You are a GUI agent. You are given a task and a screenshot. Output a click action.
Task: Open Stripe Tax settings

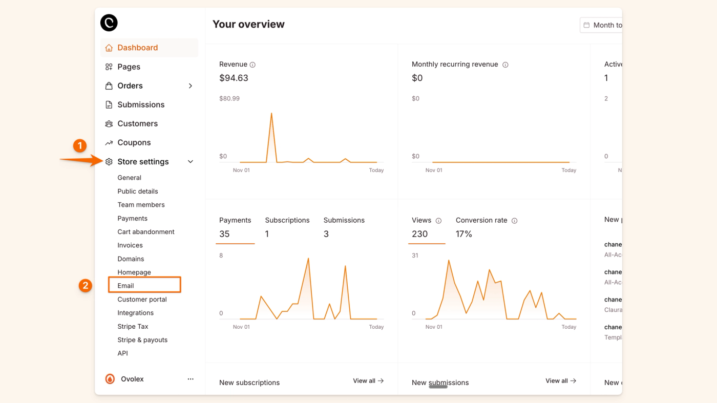[x=133, y=326]
